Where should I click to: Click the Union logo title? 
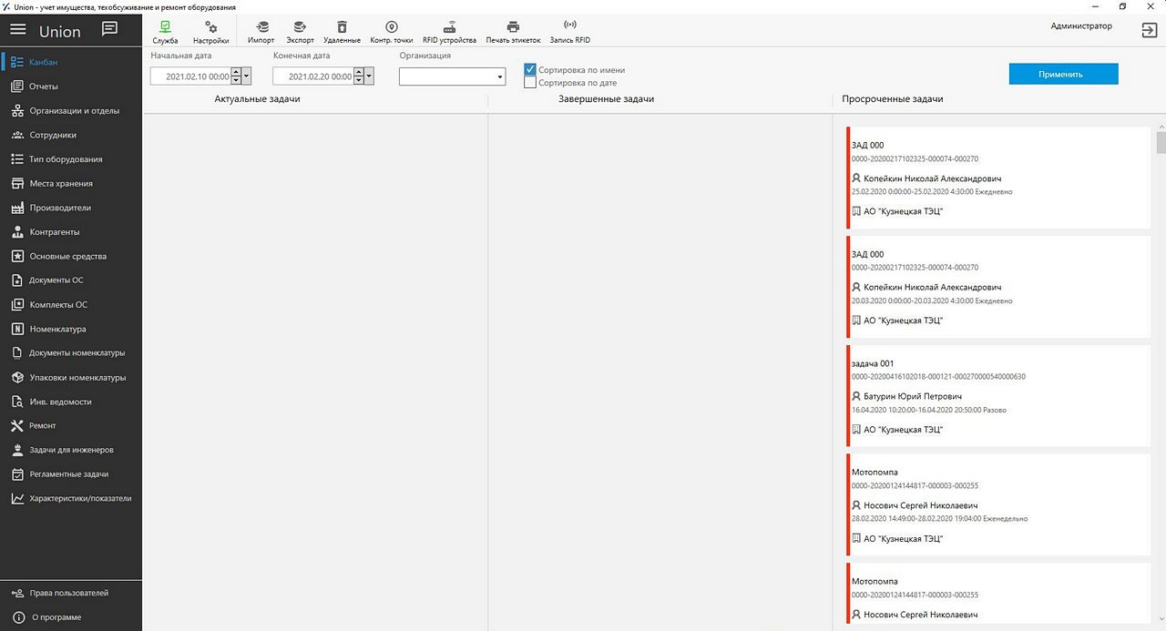60,31
